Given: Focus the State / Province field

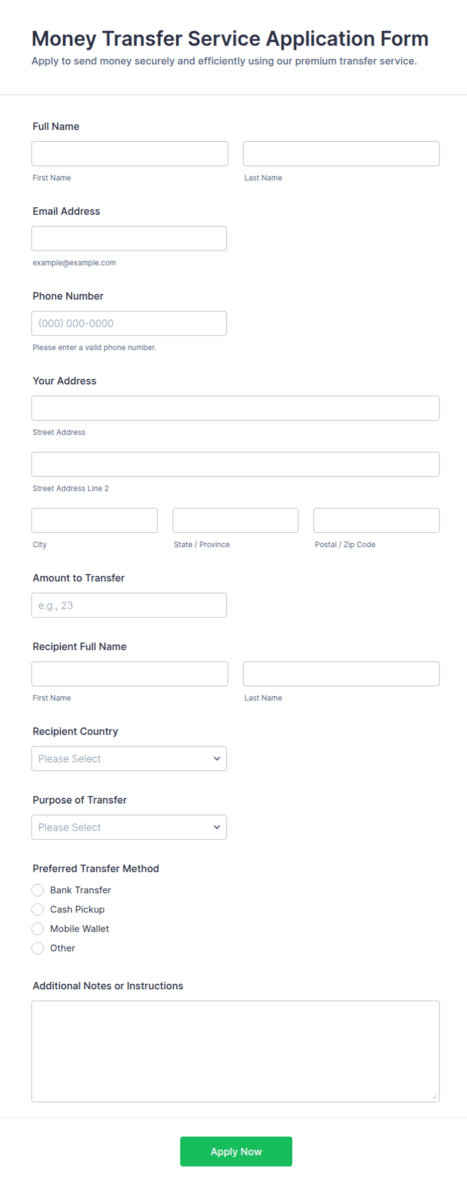Looking at the screenshot, I should (x=236, y=520).
